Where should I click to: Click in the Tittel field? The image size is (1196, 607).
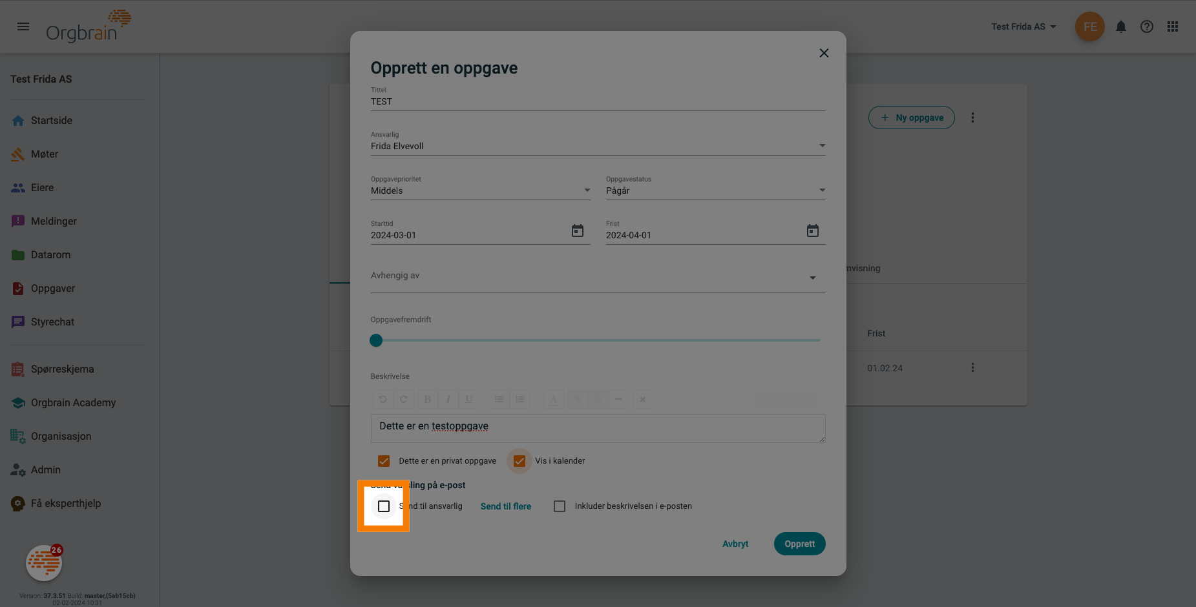598,101
